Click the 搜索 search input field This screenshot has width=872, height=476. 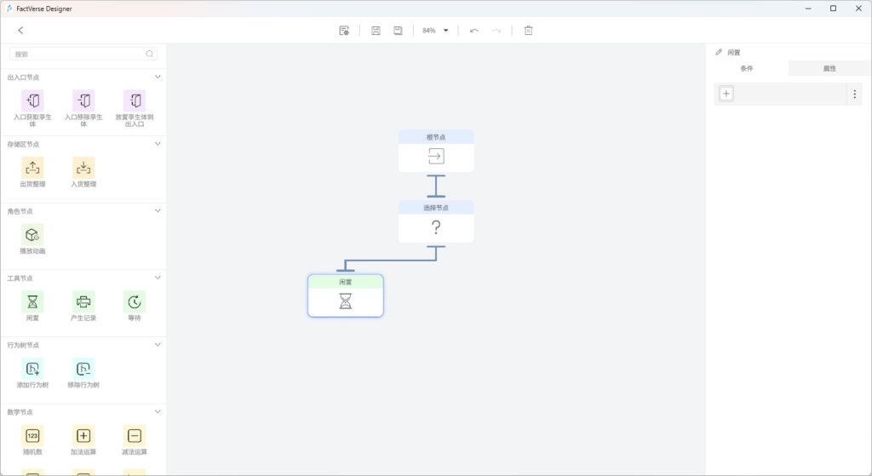[x=78, y=54]
